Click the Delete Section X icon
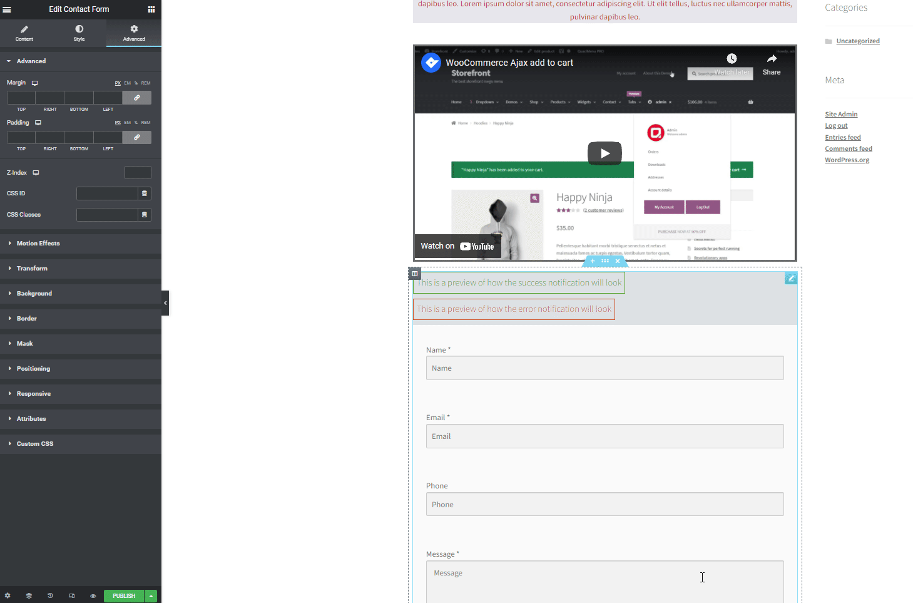The height and width of the screenshot is (603, 913). click(x=618, y=261)
